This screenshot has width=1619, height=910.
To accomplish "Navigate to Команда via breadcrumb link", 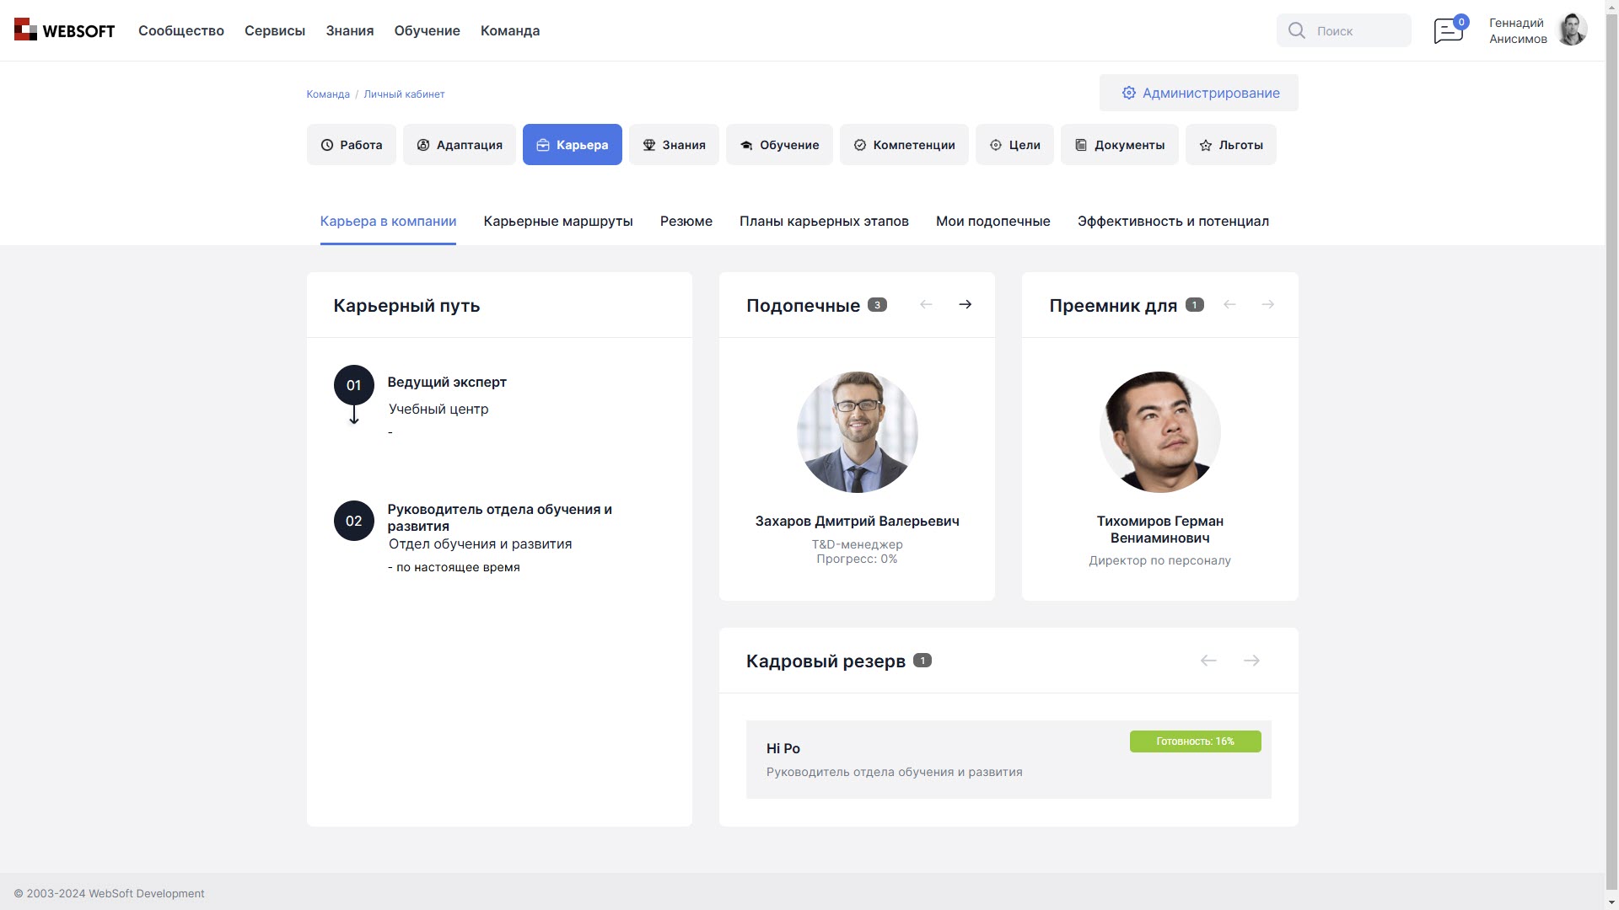I will pos(327,94).
